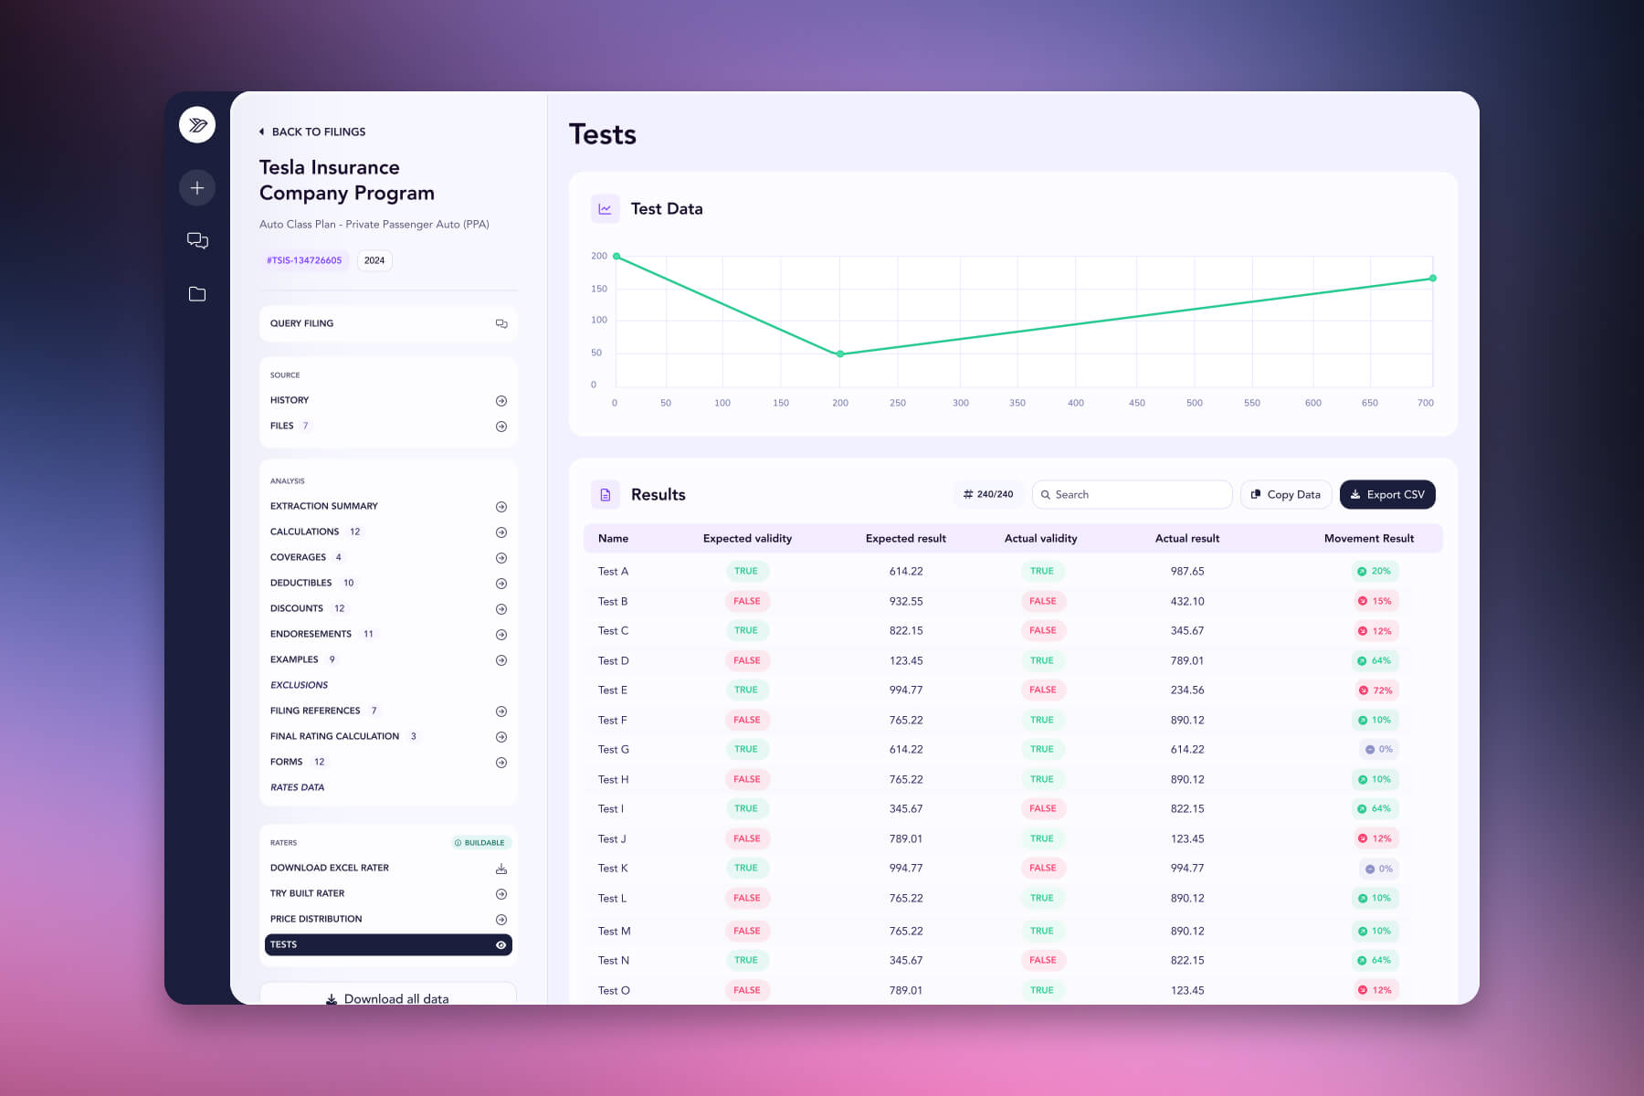Click the 20% movement result for Test A
This screenshot has height=1096, width=1644.
(x=1374, y=571)
